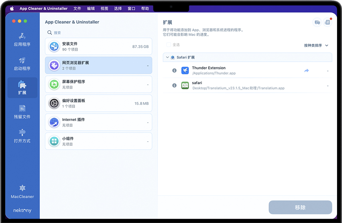Click the info icon beside Thunder Extension

174,71
